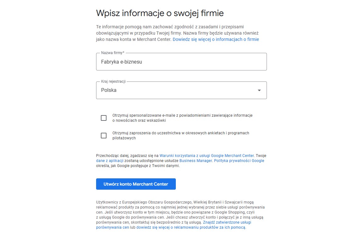Open the Kraj rejestracji dropdown arrow
This screenshot has height=240, width=357.
259,90
